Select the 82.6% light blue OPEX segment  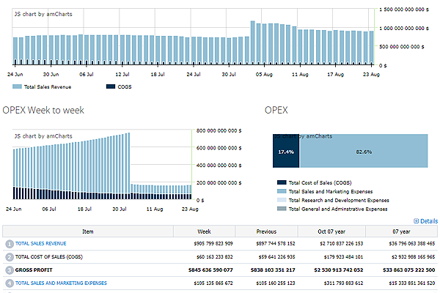(x=363, y=152)
